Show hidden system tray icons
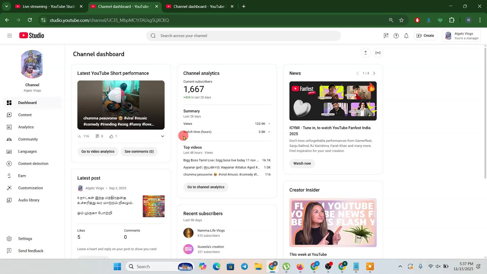 tap(400, 266)
